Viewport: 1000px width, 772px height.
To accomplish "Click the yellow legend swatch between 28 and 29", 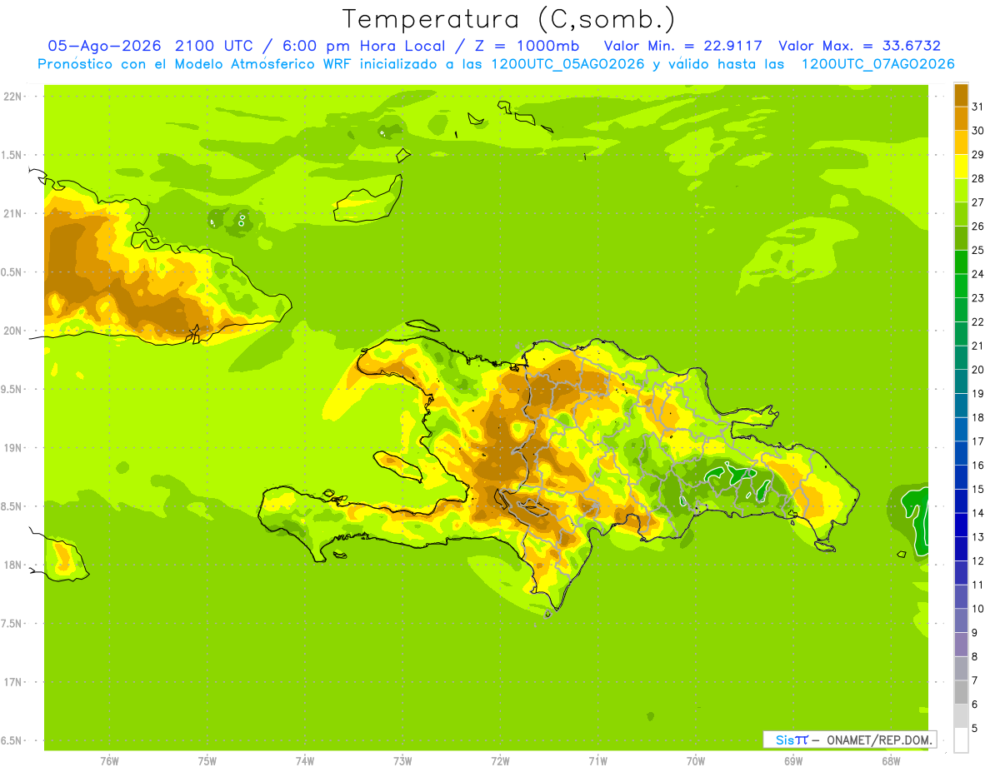I will click(961, 167).
